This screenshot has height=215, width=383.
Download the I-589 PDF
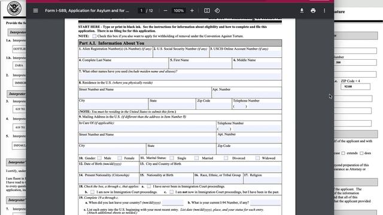[302, 11]
